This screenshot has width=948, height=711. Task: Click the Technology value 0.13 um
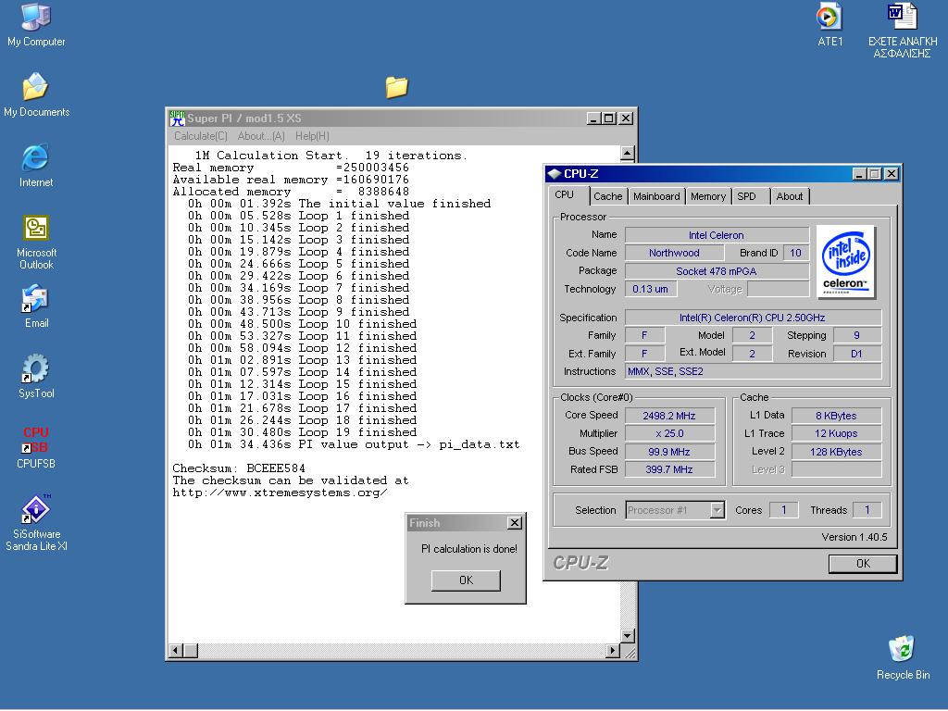tap(651, 289)
